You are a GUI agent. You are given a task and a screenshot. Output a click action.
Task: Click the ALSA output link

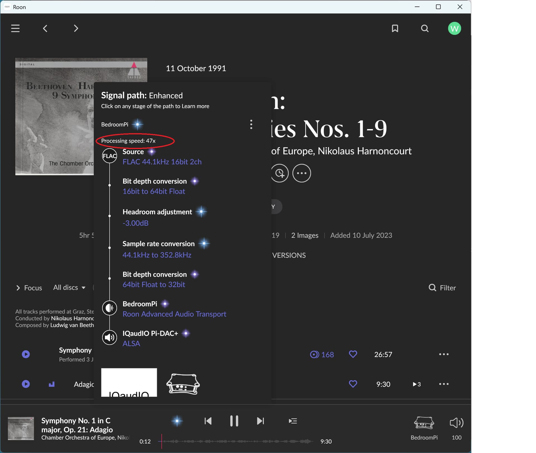click(131, 344)
